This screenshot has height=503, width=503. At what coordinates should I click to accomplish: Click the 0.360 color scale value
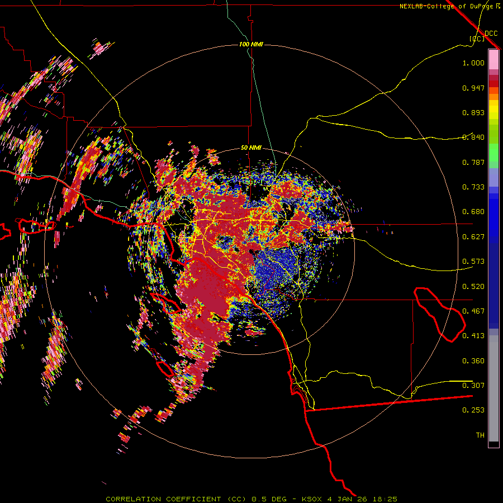tap(473, 361)
